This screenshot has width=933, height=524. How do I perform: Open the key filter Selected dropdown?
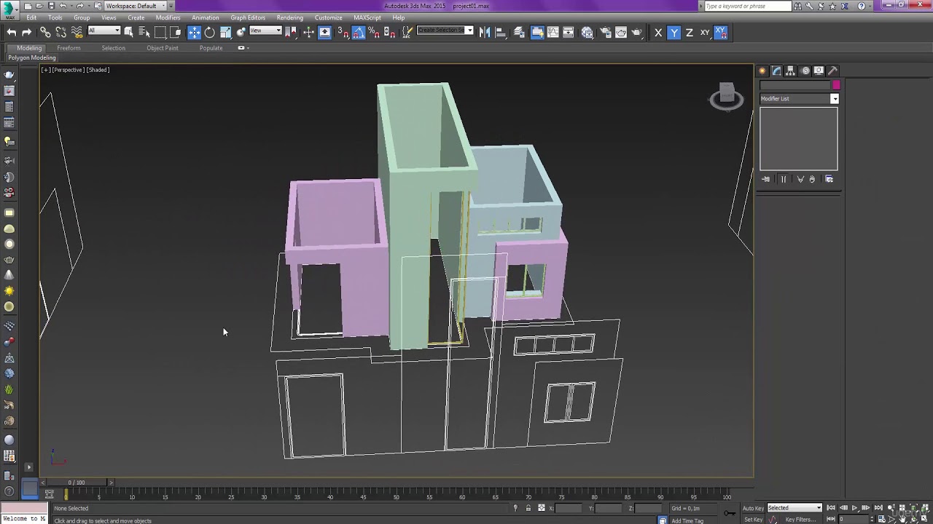[795, 508]
